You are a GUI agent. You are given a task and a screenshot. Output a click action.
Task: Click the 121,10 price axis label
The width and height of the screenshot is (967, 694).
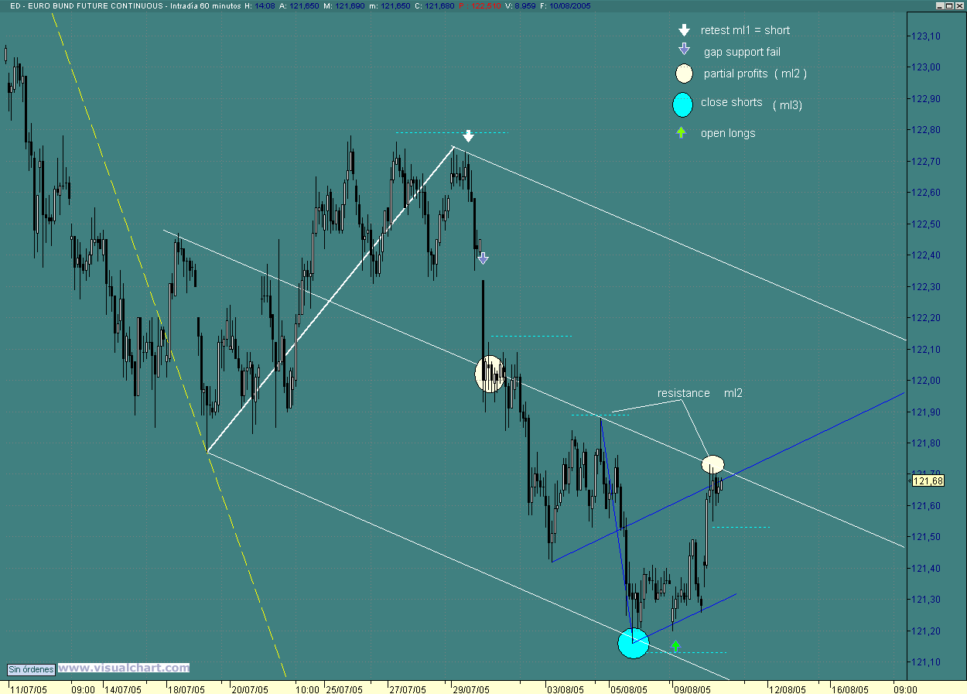(x=925, y=662)
